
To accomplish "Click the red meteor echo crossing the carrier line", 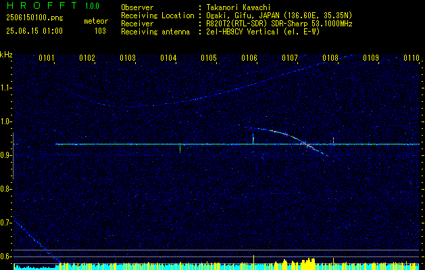I will coord(308,145).
